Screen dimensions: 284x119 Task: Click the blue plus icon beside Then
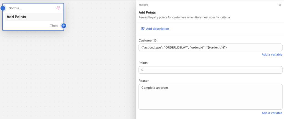[x=64, y=26]
